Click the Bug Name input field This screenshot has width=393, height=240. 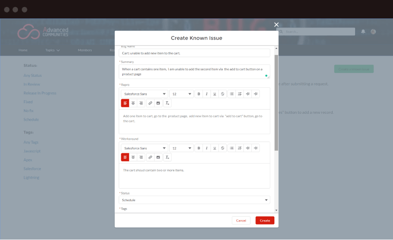195,53
